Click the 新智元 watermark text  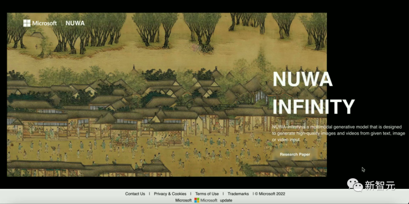(x=380, y=186)
